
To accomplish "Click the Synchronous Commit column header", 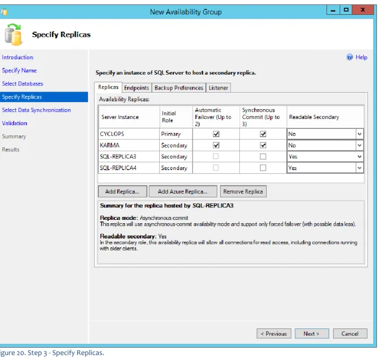I will 263,117.
